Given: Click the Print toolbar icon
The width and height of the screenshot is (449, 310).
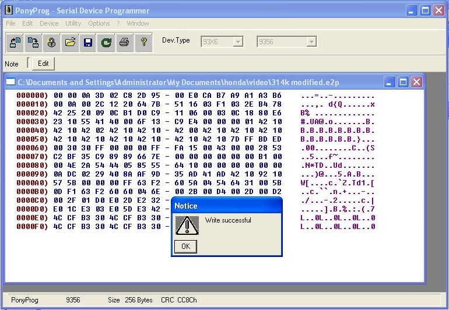Looking at the screenshot, I should click(x=124, y=43).
